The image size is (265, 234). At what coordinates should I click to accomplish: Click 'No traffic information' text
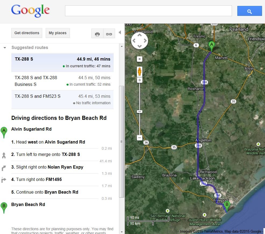[93, 103]
